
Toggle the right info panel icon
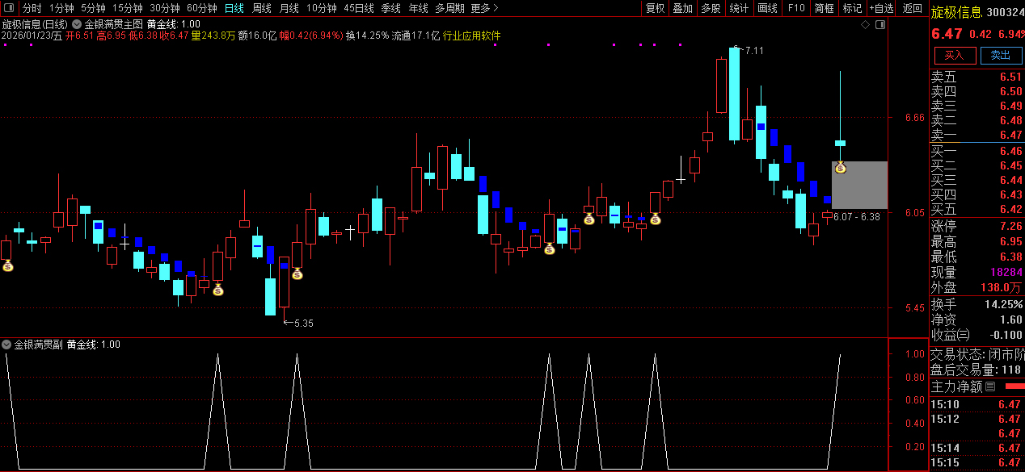880,24
